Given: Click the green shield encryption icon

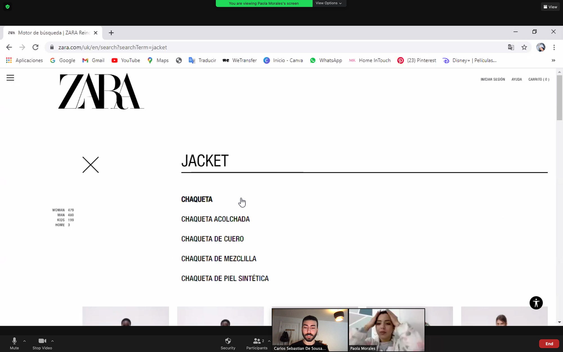Looking at the screenshot, I should [x=8, y=6].
